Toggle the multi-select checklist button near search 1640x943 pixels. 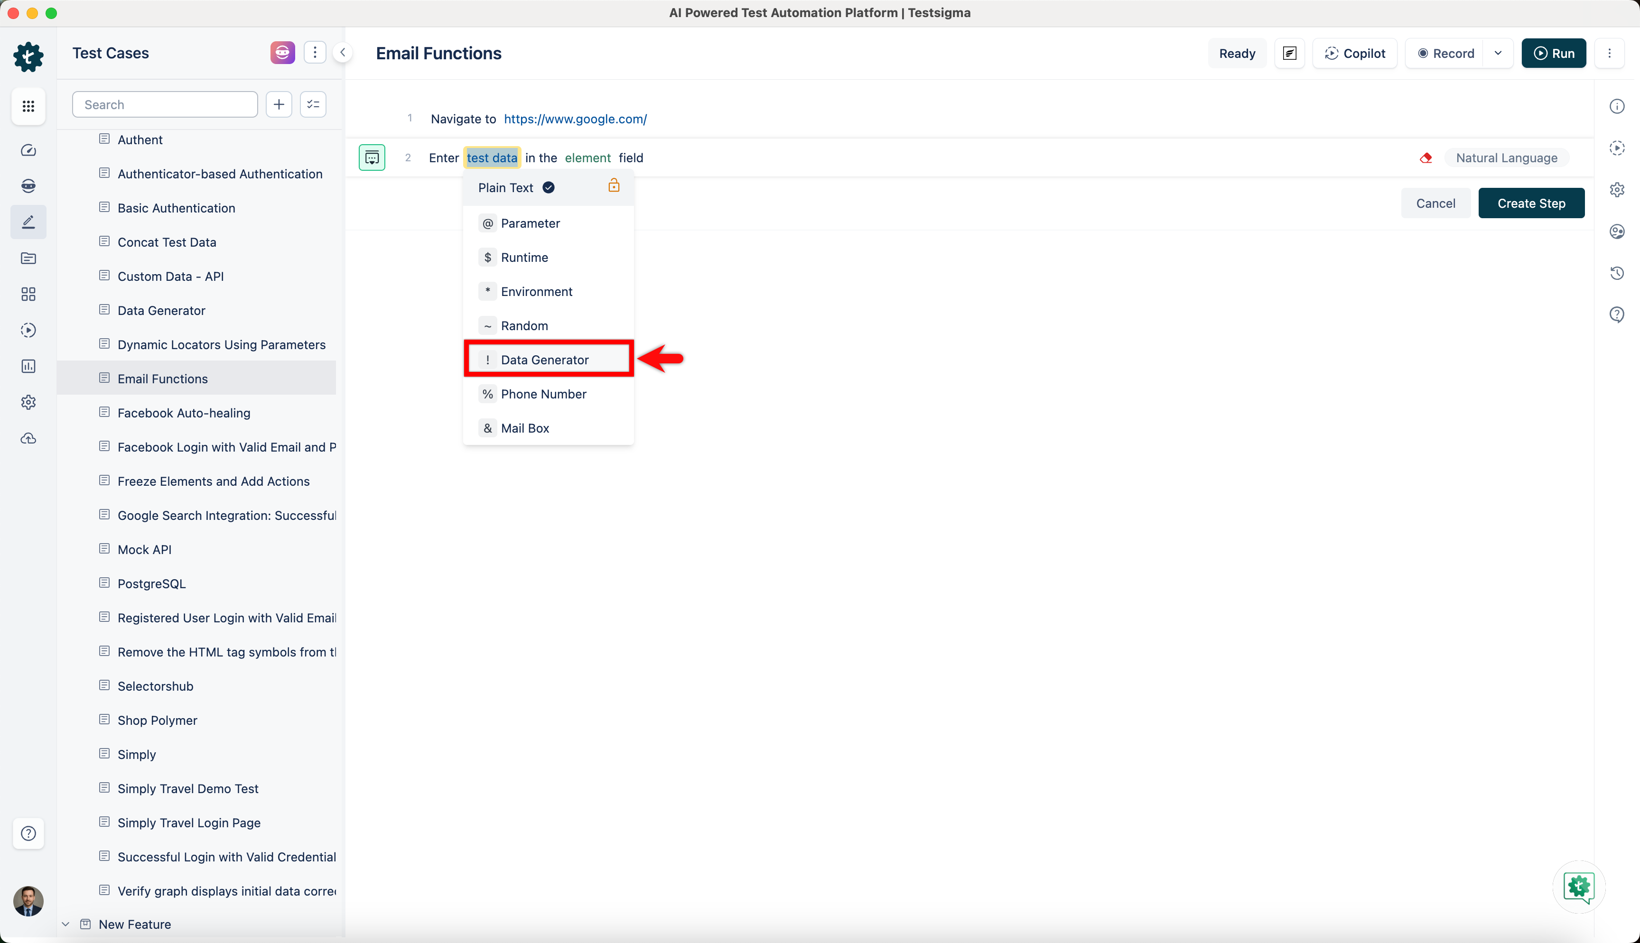point(314,104)
